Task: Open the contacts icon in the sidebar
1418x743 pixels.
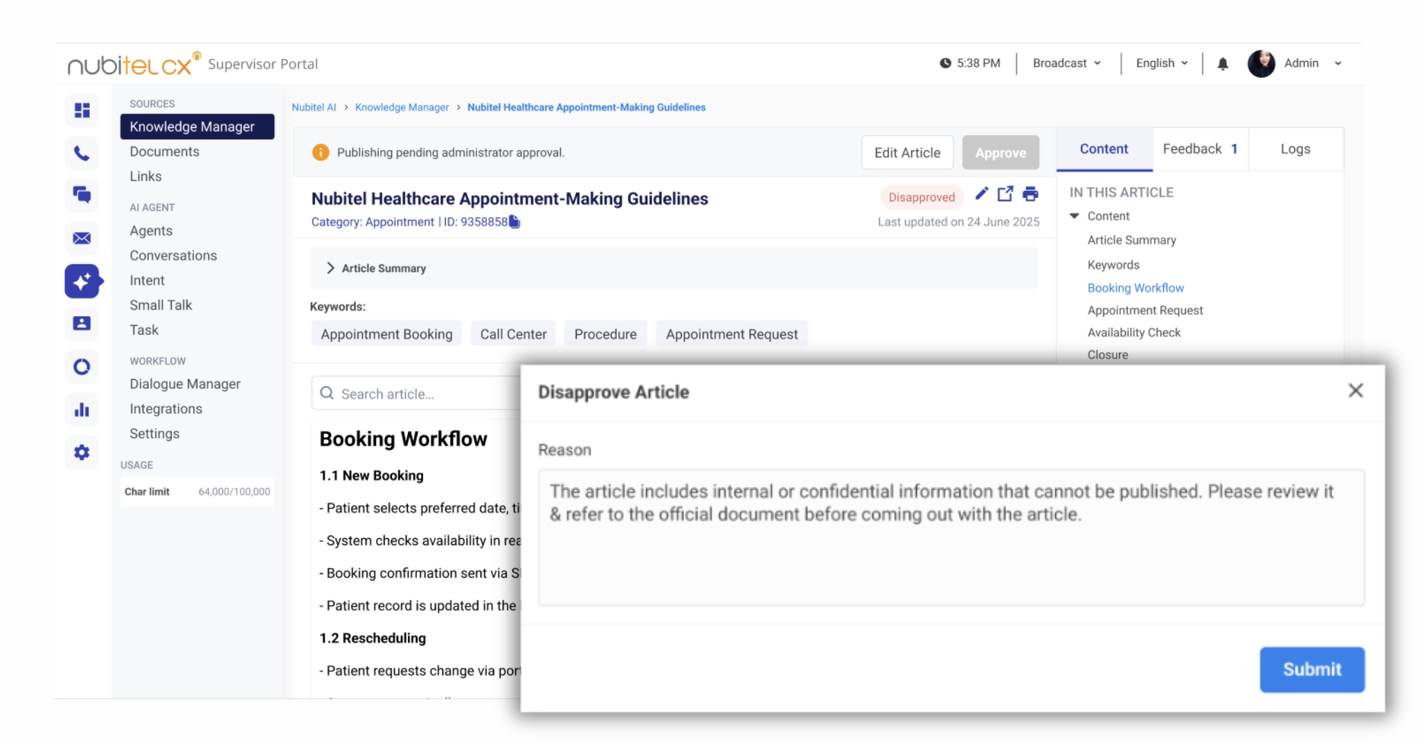Action: pos(82,324)
